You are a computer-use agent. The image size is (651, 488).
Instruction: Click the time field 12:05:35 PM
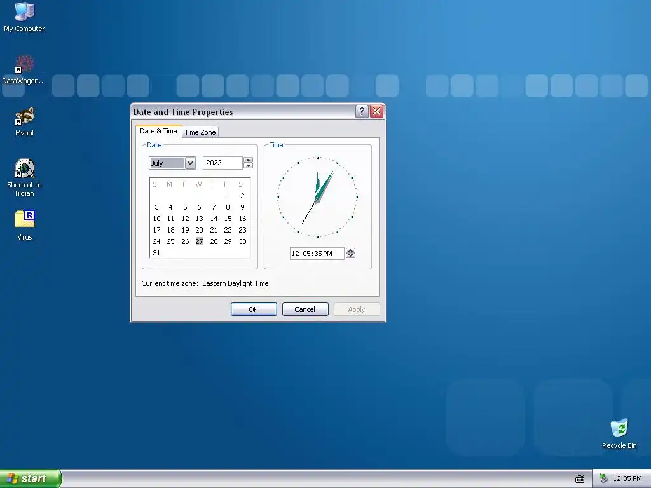coord(317,254)
